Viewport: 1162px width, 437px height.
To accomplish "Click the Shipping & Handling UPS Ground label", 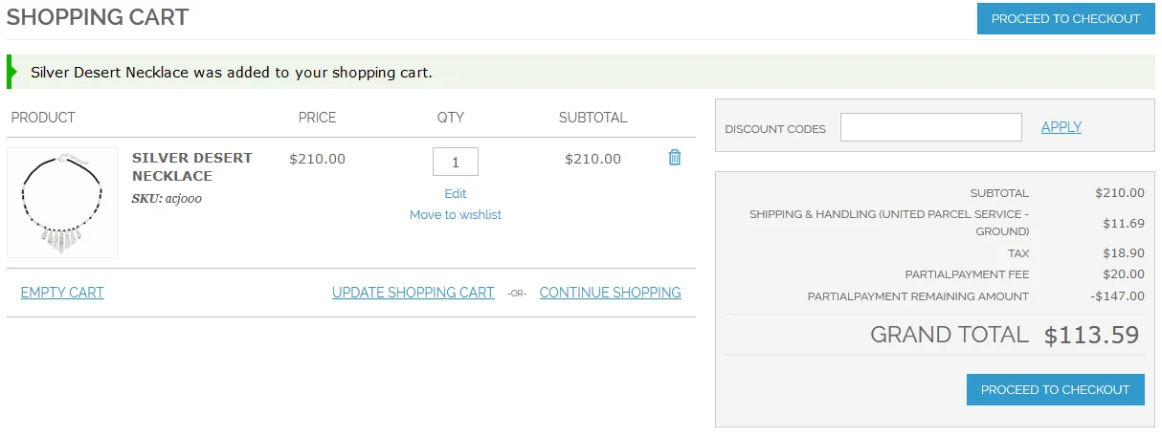I will coord(889,223).
